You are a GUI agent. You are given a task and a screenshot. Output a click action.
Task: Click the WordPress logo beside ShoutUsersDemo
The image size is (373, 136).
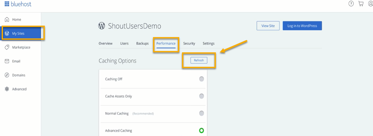(x=102, y=26)
